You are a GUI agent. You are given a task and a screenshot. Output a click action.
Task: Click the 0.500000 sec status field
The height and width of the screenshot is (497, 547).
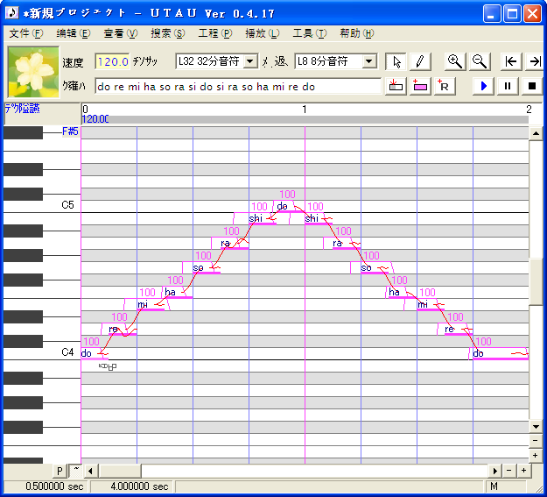point(46,486)
